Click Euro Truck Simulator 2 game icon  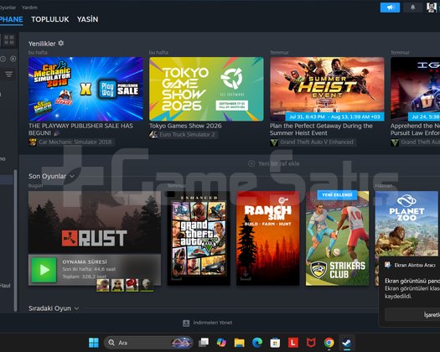click(x=153, y=135)
